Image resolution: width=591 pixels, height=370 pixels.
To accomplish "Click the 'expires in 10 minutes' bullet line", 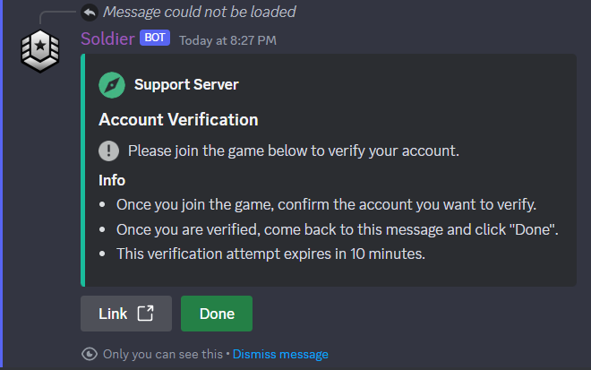I will tap(270, 254).
